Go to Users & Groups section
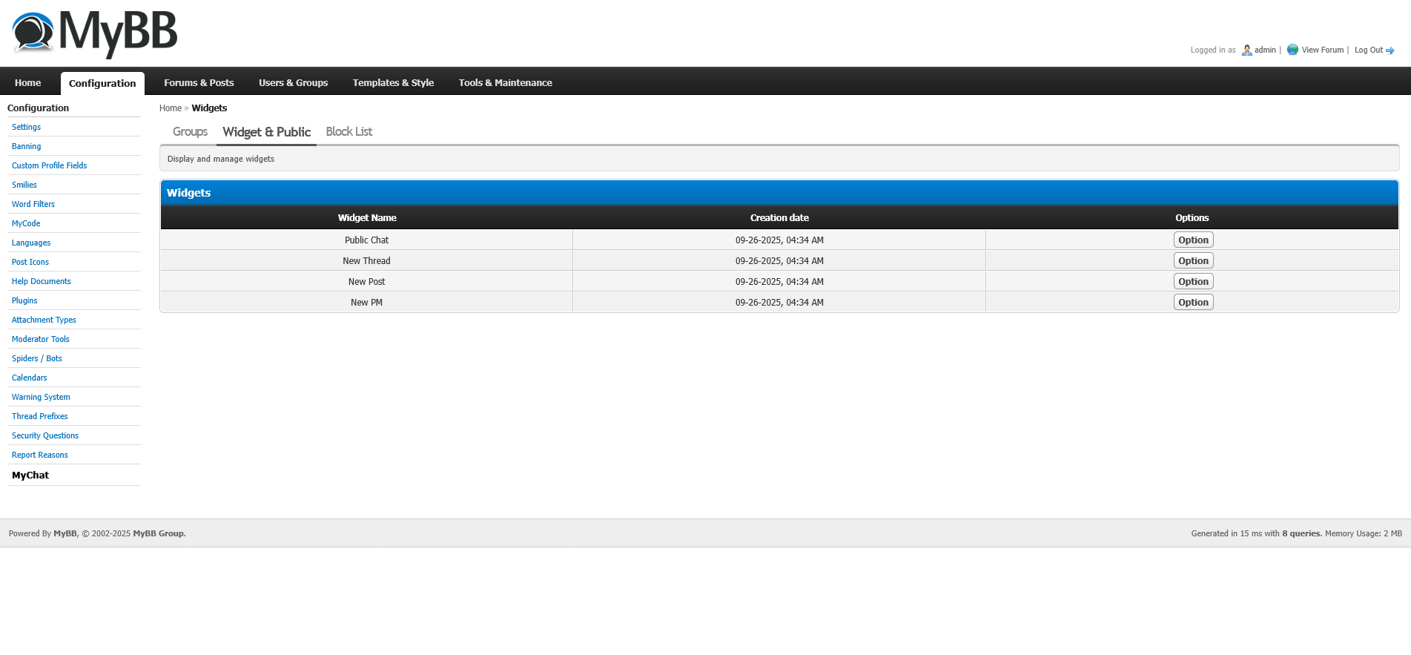The width and height of the screenshot is (1411, 655). tap(293, 83)
